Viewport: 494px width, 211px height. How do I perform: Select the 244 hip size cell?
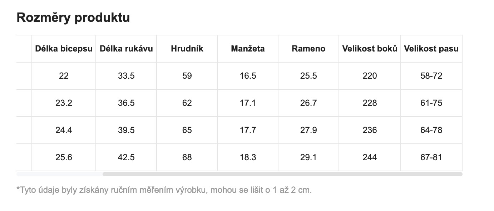tap(370, 157)
